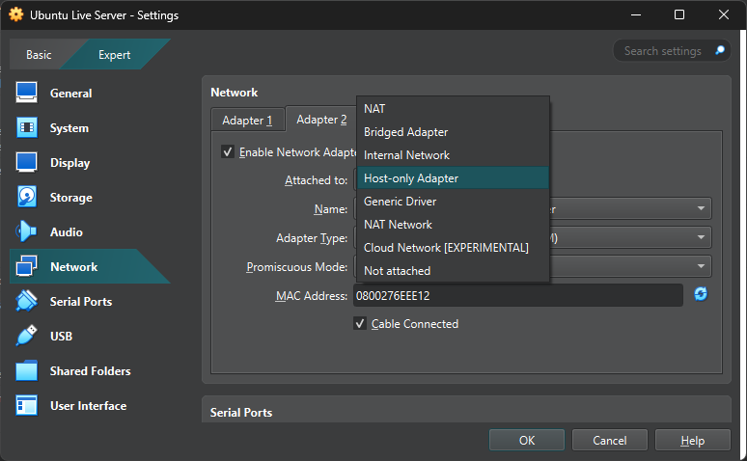Expand the Adapter Type dropdown arrow
747x461 pixels.
[701, 237]
